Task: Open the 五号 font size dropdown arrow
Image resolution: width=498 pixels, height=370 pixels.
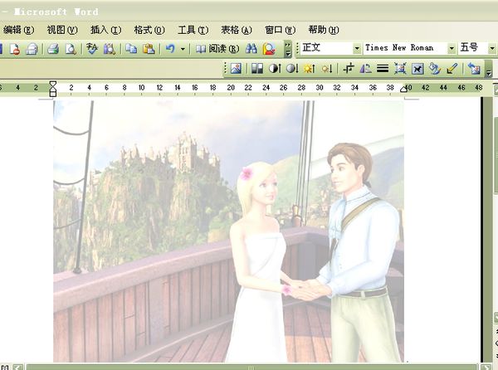Action: 492,48
